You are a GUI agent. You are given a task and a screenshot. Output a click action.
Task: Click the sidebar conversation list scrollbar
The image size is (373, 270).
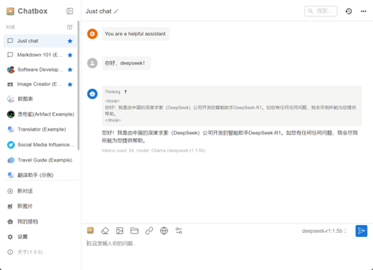click(79, 86)
